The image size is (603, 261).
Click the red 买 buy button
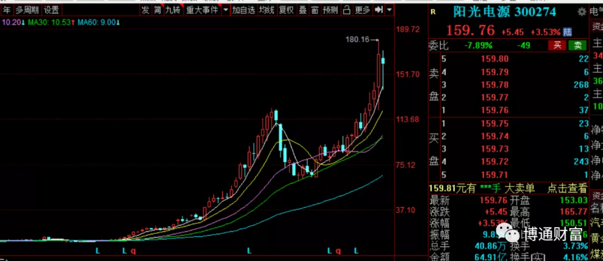[557, 46]
